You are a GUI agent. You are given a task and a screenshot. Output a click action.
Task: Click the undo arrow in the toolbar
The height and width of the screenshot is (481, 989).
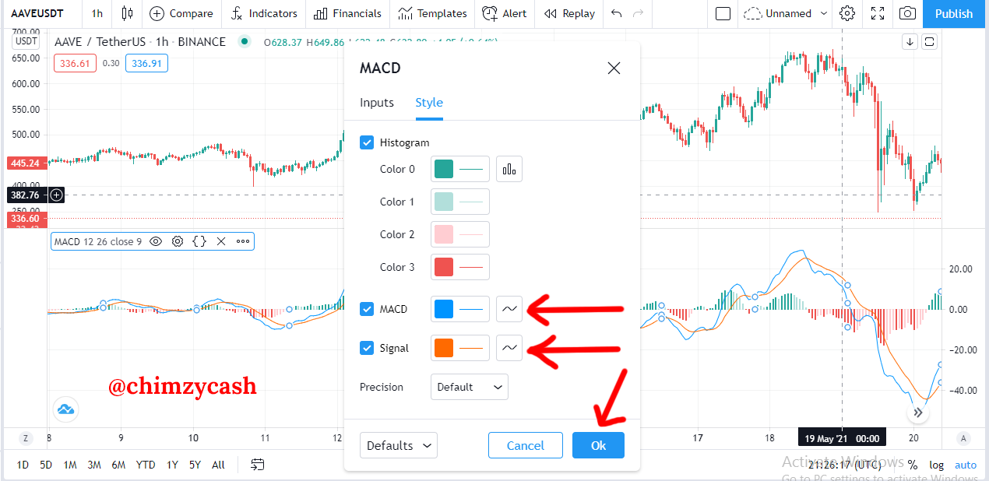(x=617, y=13)
